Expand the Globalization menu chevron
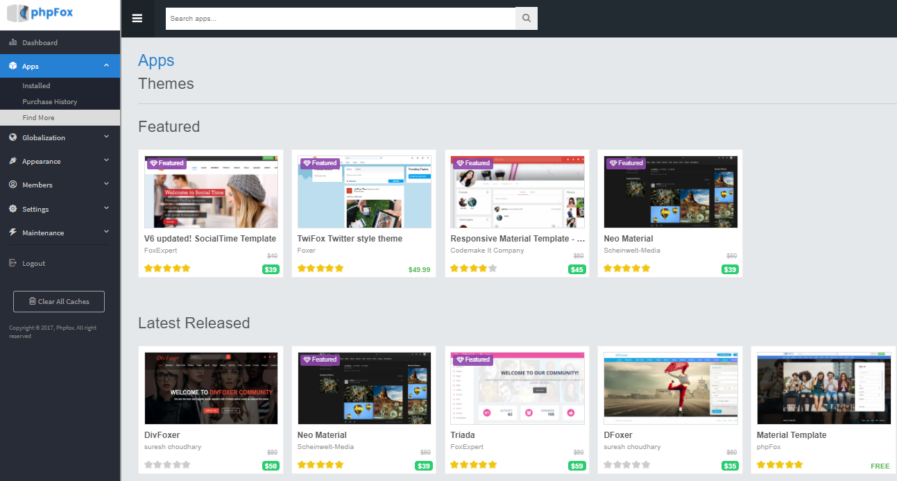The image size is (897, 481). [106, 137]
